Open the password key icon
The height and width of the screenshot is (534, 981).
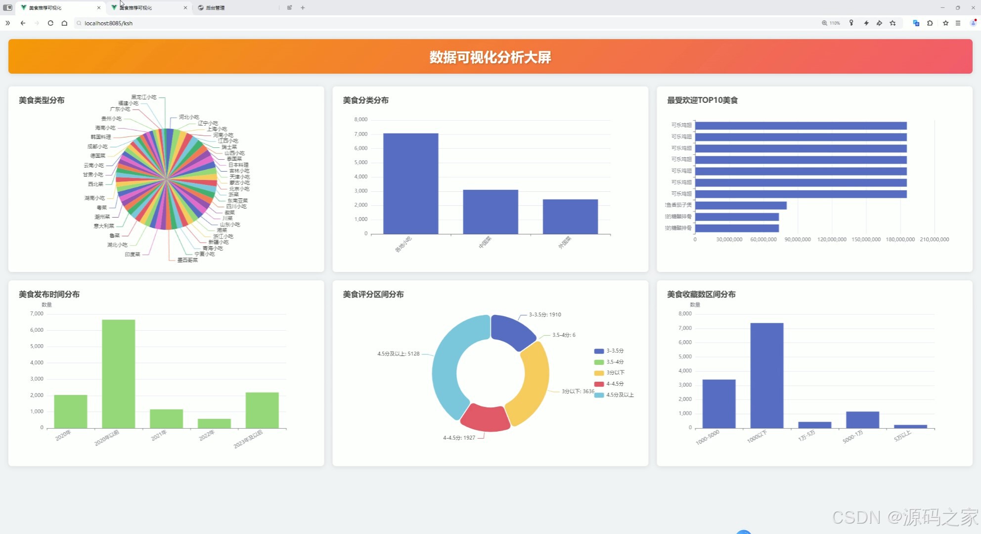click(851, 23)
